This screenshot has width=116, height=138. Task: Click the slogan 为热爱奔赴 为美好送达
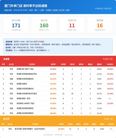click(x=103, y=9)
